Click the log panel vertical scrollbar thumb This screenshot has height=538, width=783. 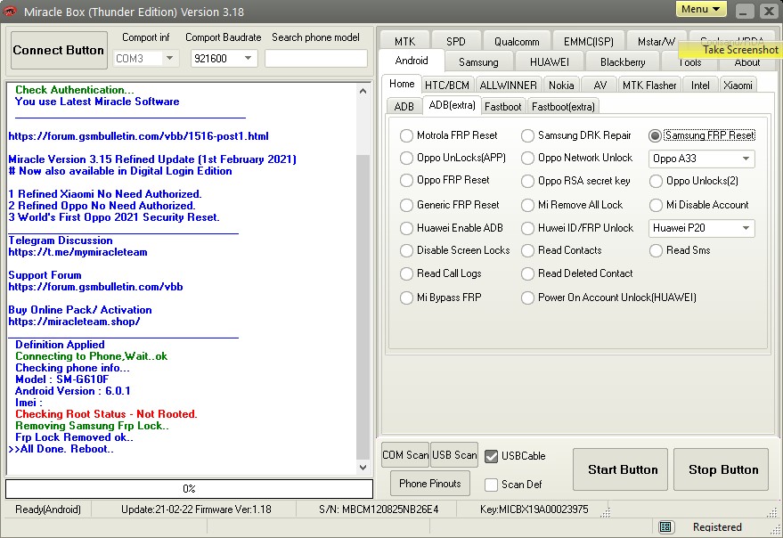pos(363,307)
